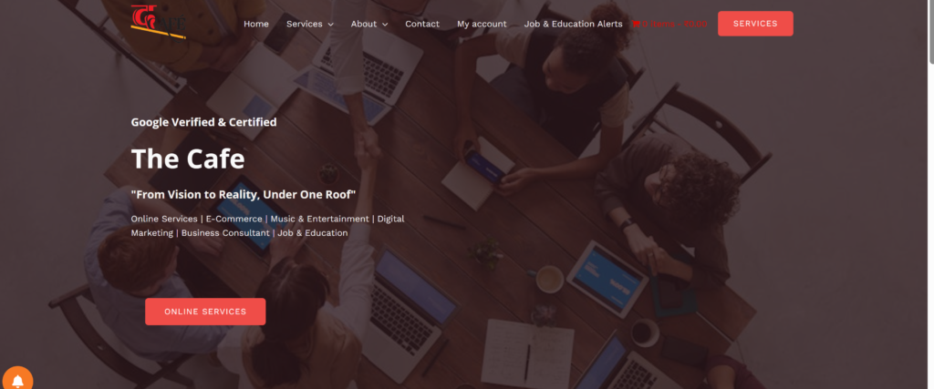This screenshot has width=934, height=389.
Task: Click the red shopping cart icon
Action: (x=636, y=24)
